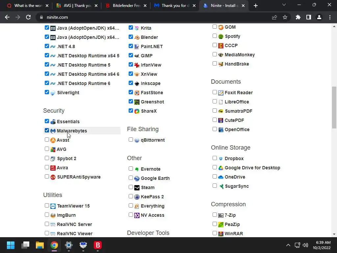This screenshot has width=337, height=253.
Task: Click the Google Earth icon
Action: point(137,178)
